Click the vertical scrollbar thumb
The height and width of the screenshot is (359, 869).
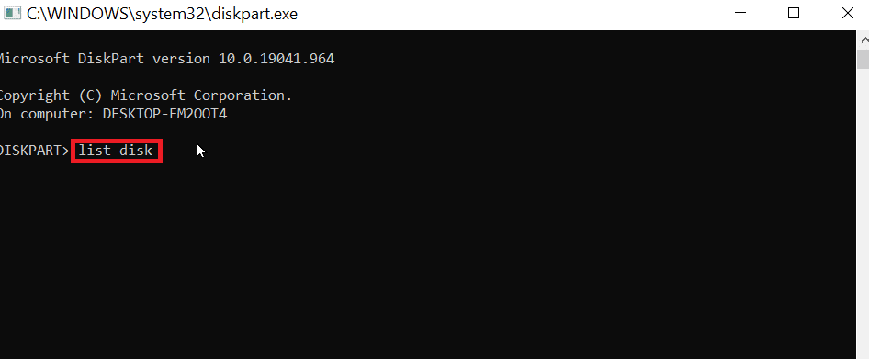pos(863,60)
